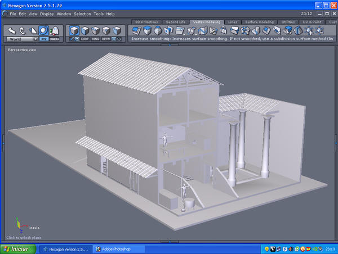Click the BETW selection button
The image size is (338, 254).
point(106,39)
